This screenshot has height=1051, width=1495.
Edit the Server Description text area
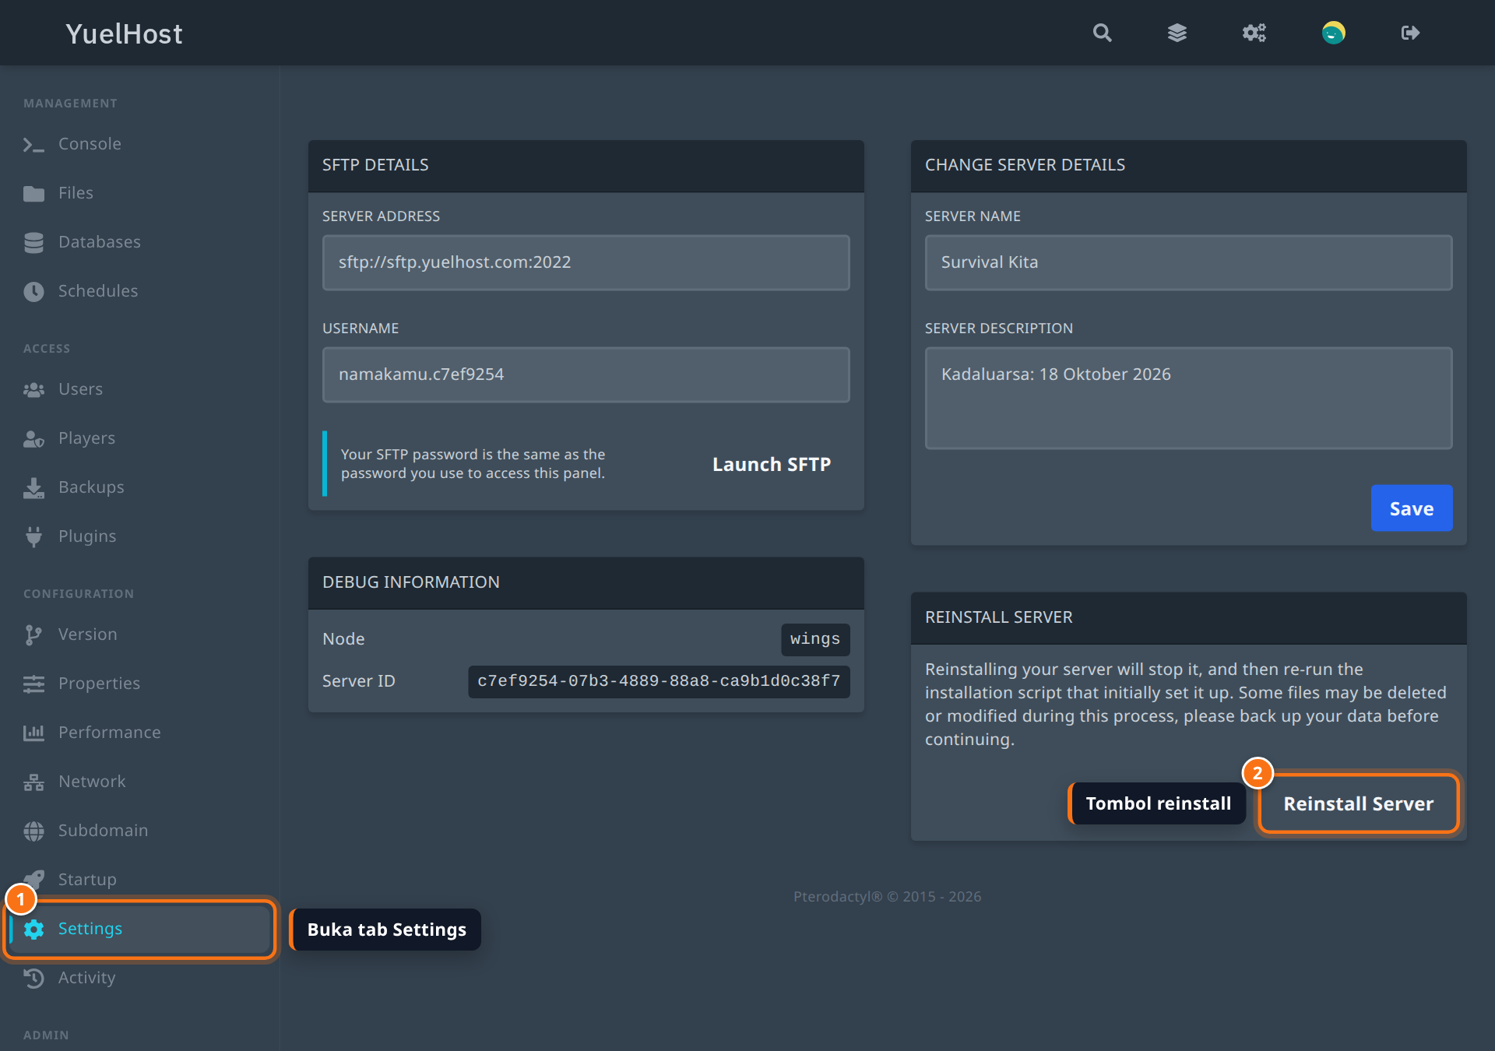point(1188,399)
